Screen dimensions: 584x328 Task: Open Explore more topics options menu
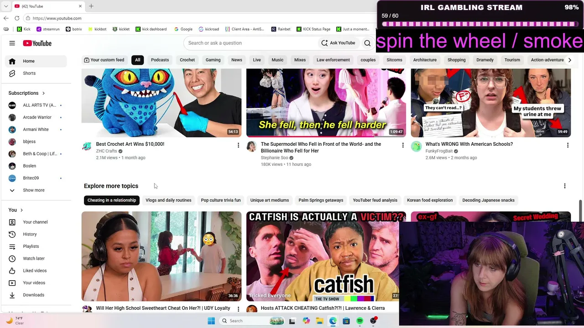tap(565, 186)
